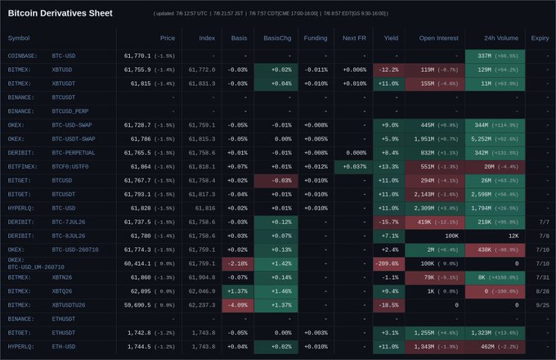Click the BasisChg column header
This screenshot has width=556, height=360.
pyautogui.click(x=277, y=38)
